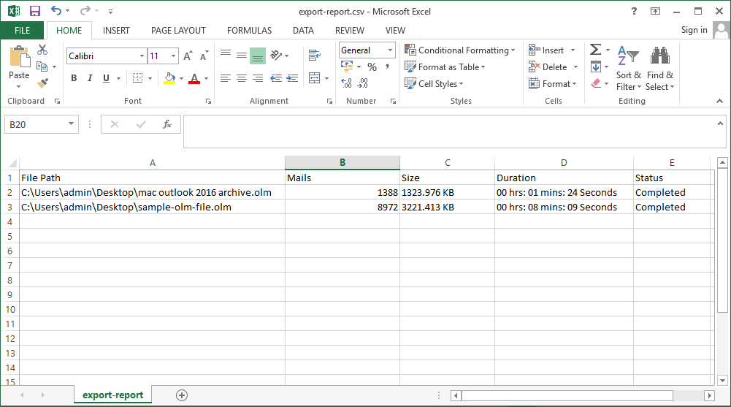Image resolution: width=731 pixels, height=407 pixels.
Task: Click Sign in link
Action: click(x=694, y=30)
